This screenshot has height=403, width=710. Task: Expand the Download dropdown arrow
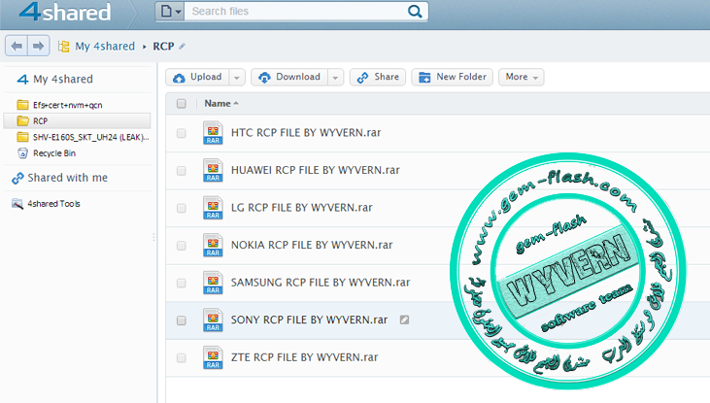point(335,78)
